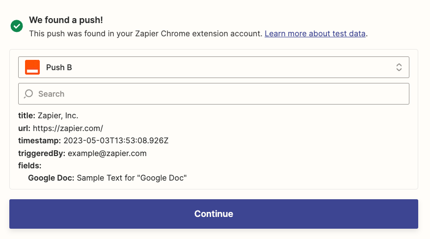Select the timestamp field label
430x239 pixels.
pyautogui.click(x=40, y=141)
